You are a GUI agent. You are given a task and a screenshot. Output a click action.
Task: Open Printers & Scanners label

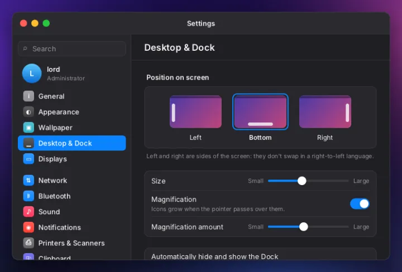point(71,243)
